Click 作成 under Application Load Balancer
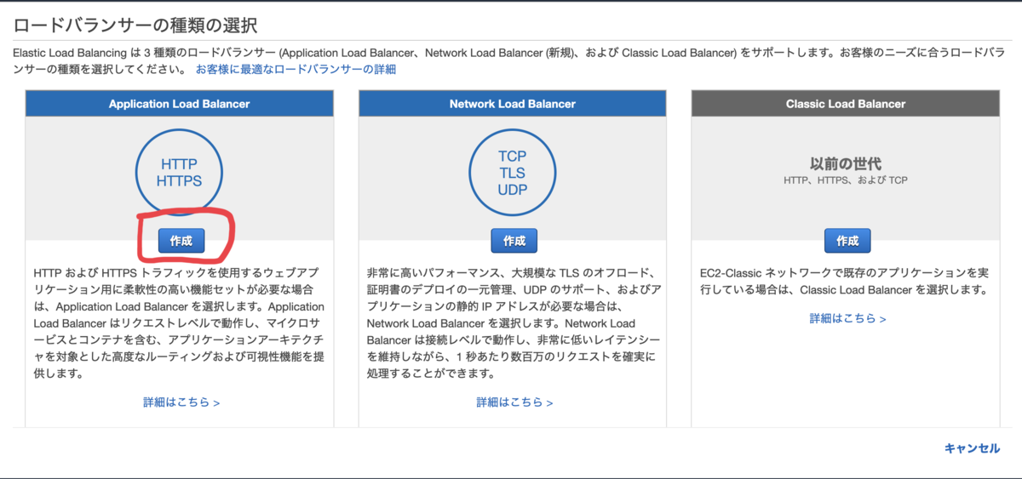The image size is (1022, 479). coord(181,241)
